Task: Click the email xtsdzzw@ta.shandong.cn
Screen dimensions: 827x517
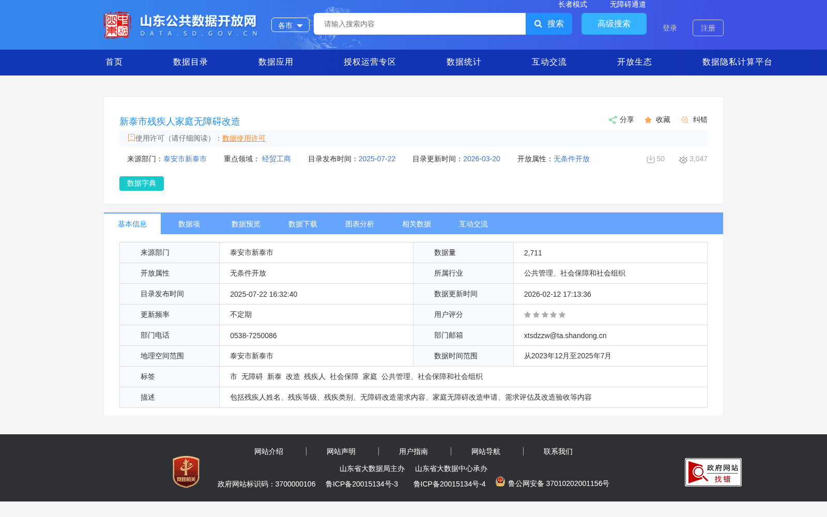Action: 565,336
